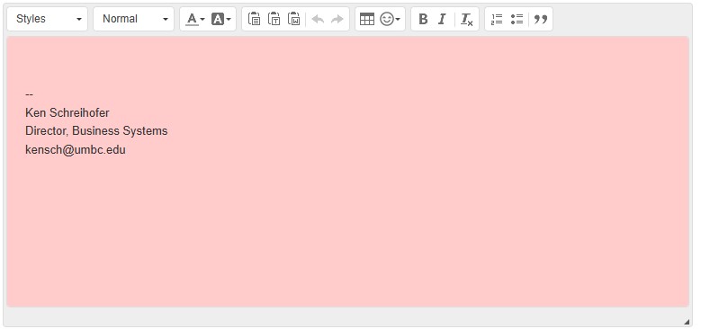Click Paste as plain text icon
701x329 pixels.
point(274,19)
